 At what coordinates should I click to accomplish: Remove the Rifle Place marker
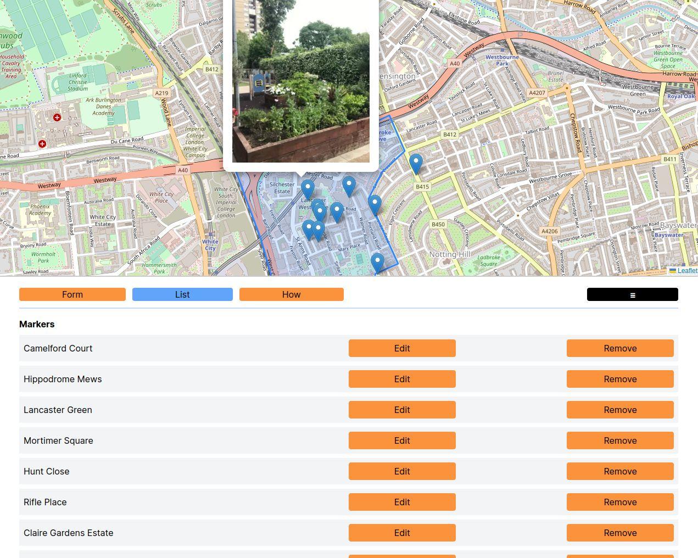tap(620, 502)
